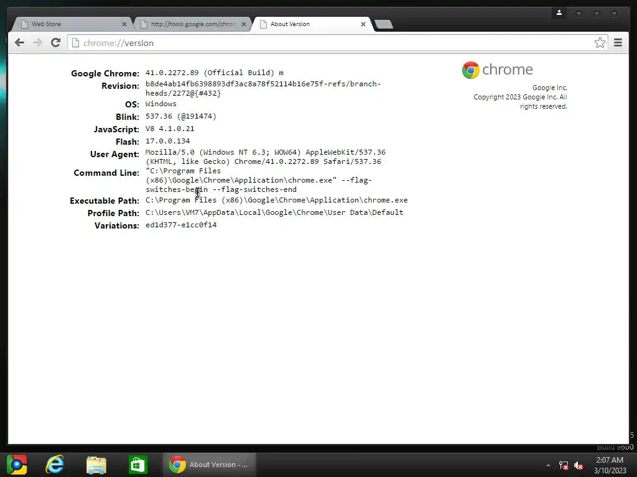Click the Profile Path: label
637x477 pixels.
(x=113, y=214)
